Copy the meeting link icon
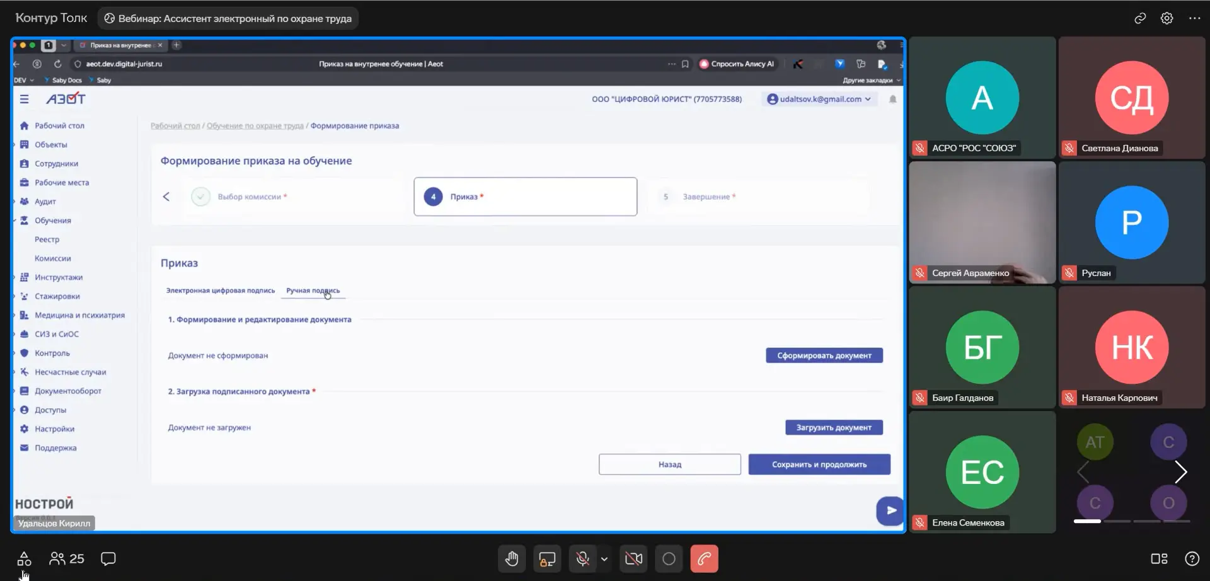This screenshot has height=581, width=1210. 1140,18
